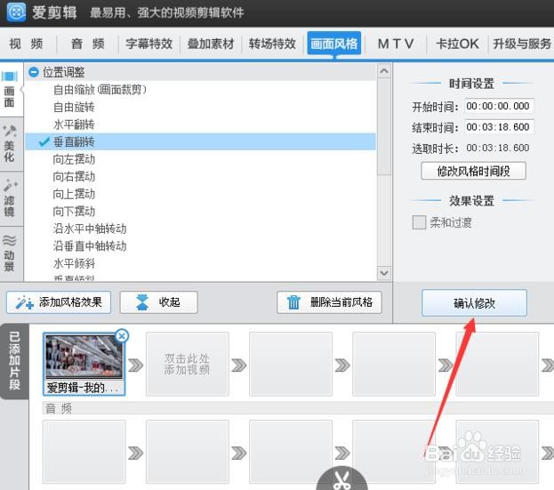Click the 开始时间 input field
554x490 pixels.
click(x=499, y=106)
